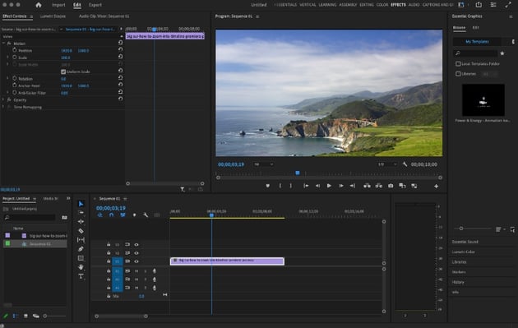Toggle V3 track output eye
Image resolution: width=518 pixels, height=328 pixels.
pos(136,245)
